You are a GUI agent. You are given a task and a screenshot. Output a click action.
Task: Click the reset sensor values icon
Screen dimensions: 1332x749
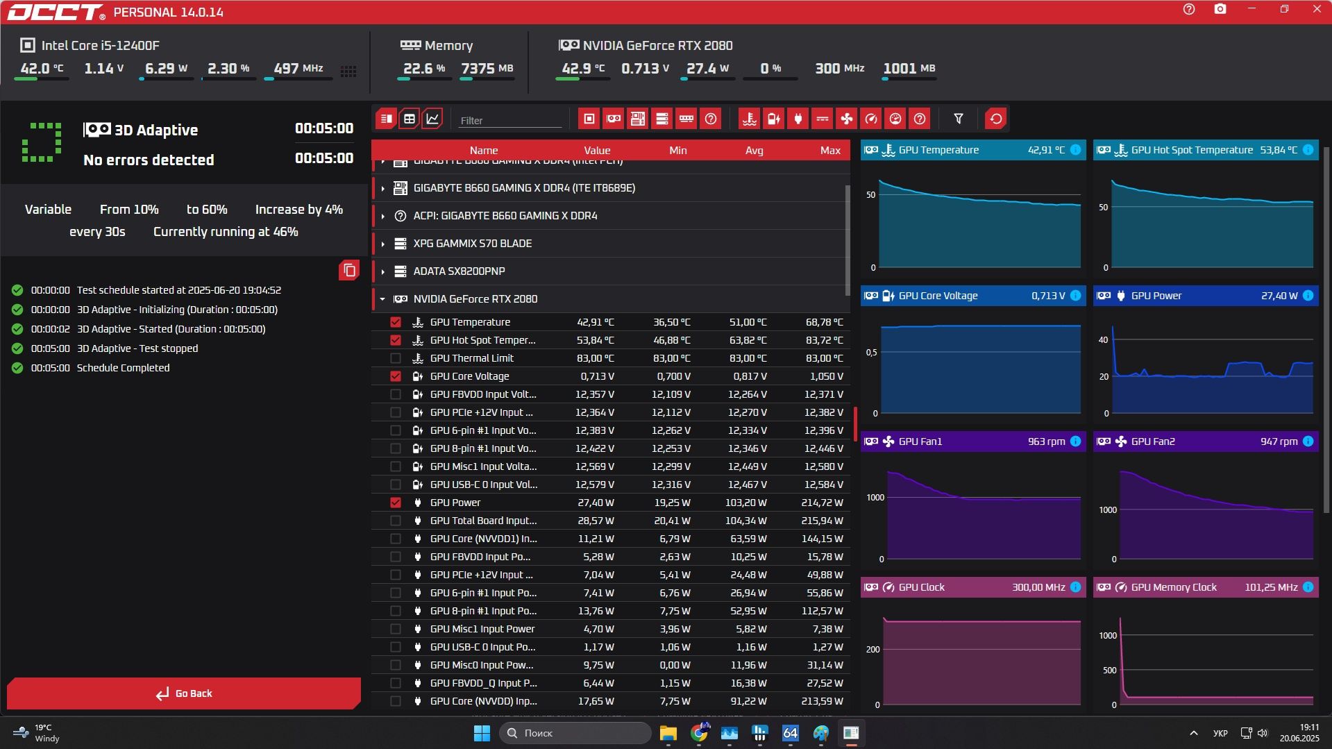tap(996, 119)
